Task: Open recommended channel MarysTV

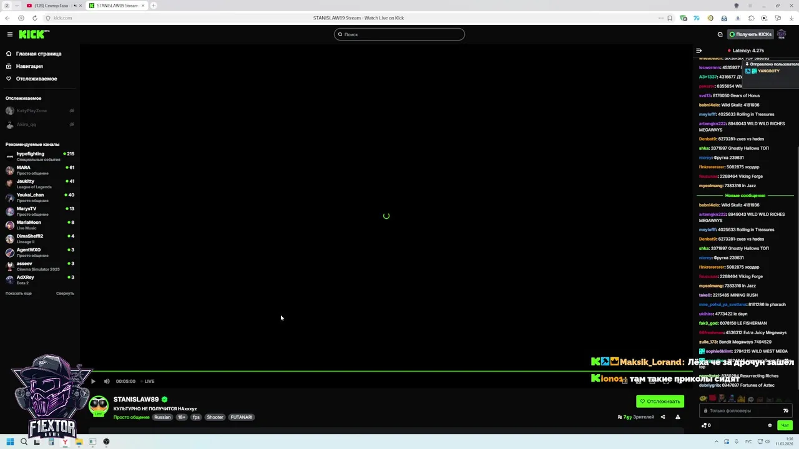Action: pyautogui.click(x=39, y=211)
